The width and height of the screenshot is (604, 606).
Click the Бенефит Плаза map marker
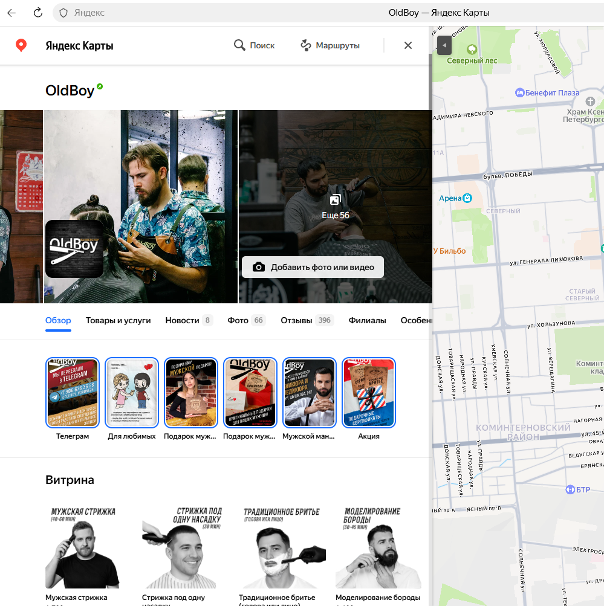coord(519,92)
